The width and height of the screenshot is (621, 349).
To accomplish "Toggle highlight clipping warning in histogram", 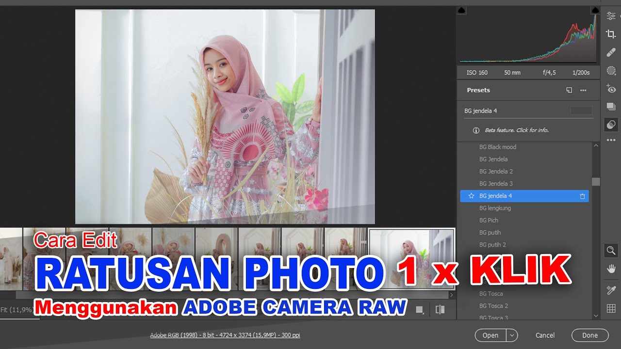I will [595, 10].
